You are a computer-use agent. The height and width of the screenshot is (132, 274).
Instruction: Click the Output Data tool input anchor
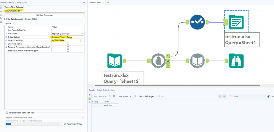226,22
